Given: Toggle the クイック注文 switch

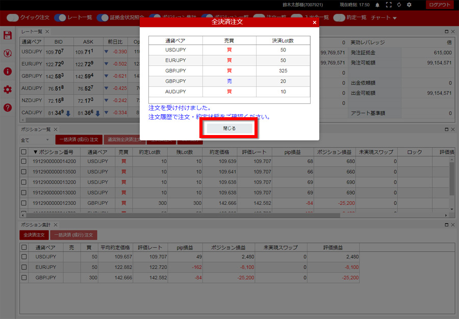Looking at the screenshot, I should (12, 18).
